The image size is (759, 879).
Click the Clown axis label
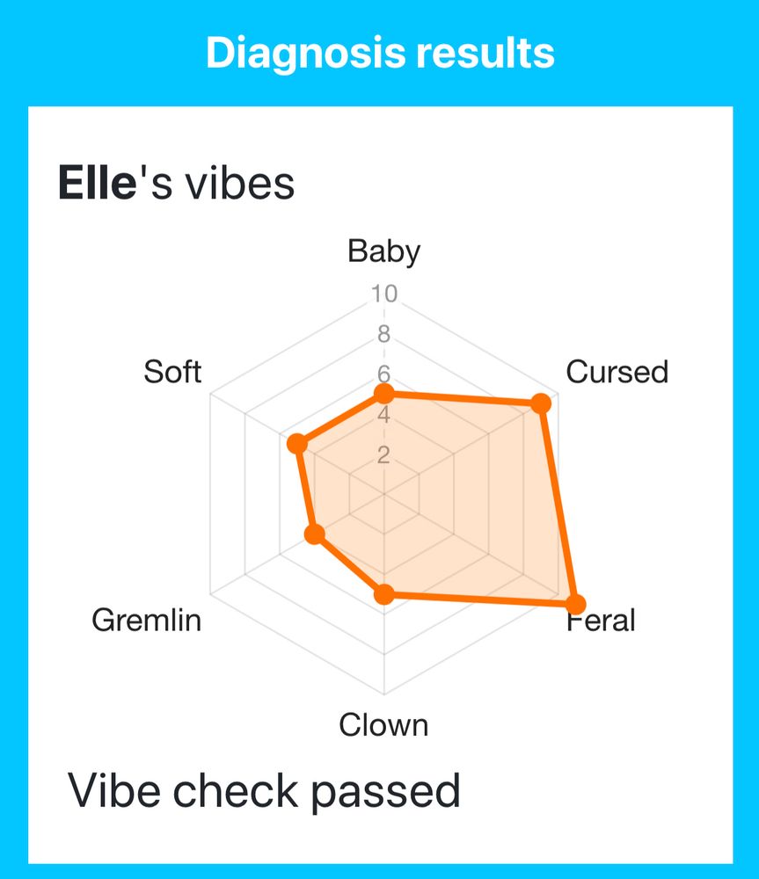click(383, 725)
